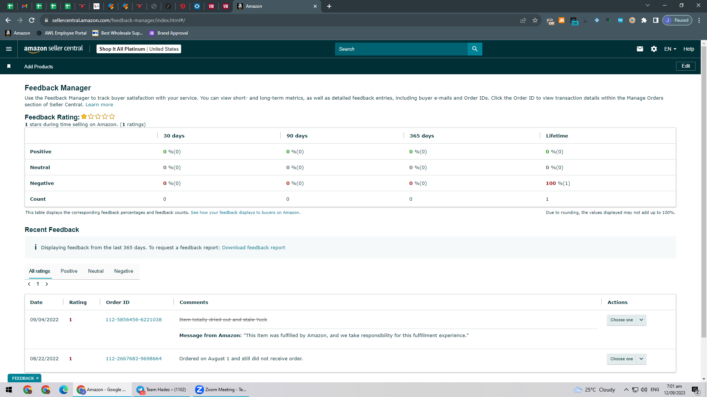707x397 pixels.
Task: Open the buyer messages envelope icon
Action: pos(640,49)
